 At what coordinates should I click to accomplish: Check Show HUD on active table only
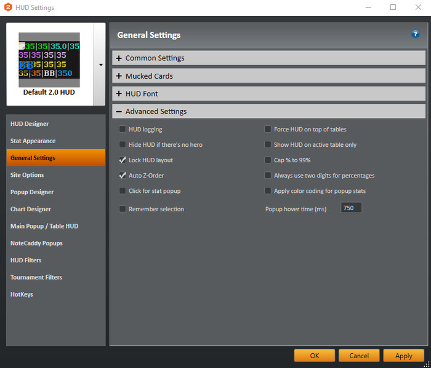tap(267, 144)
